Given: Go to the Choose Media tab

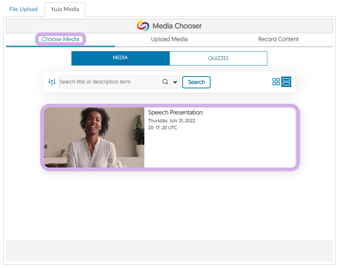Looking at the screenshot, I should [x=60, y=39].
